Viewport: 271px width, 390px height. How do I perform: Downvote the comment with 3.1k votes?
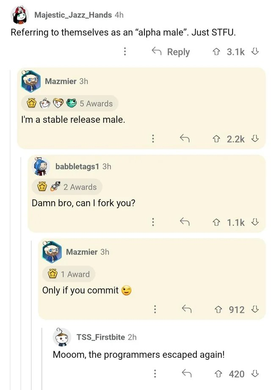255,52
